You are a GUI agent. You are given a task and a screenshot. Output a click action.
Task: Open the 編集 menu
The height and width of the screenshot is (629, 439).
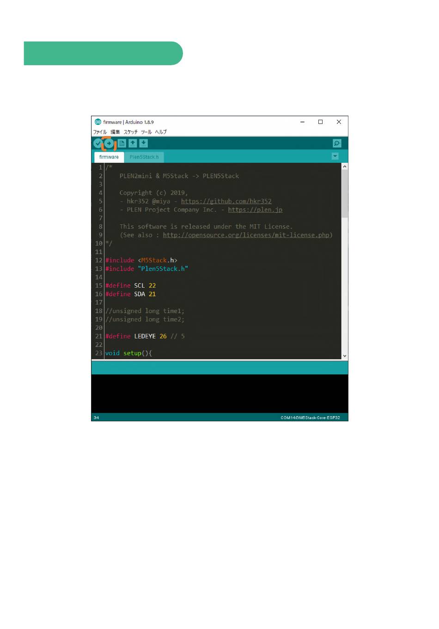pos(115,132)
